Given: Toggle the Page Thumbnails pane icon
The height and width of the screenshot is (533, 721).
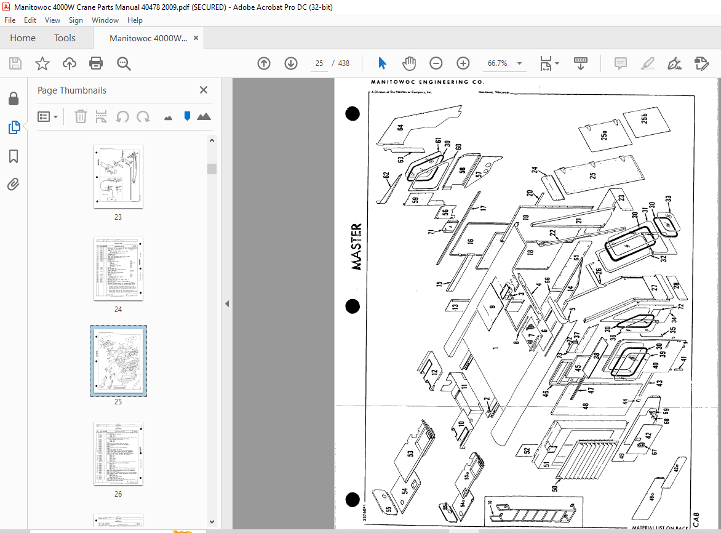Looking at the screenshot, I should point(14,127).
